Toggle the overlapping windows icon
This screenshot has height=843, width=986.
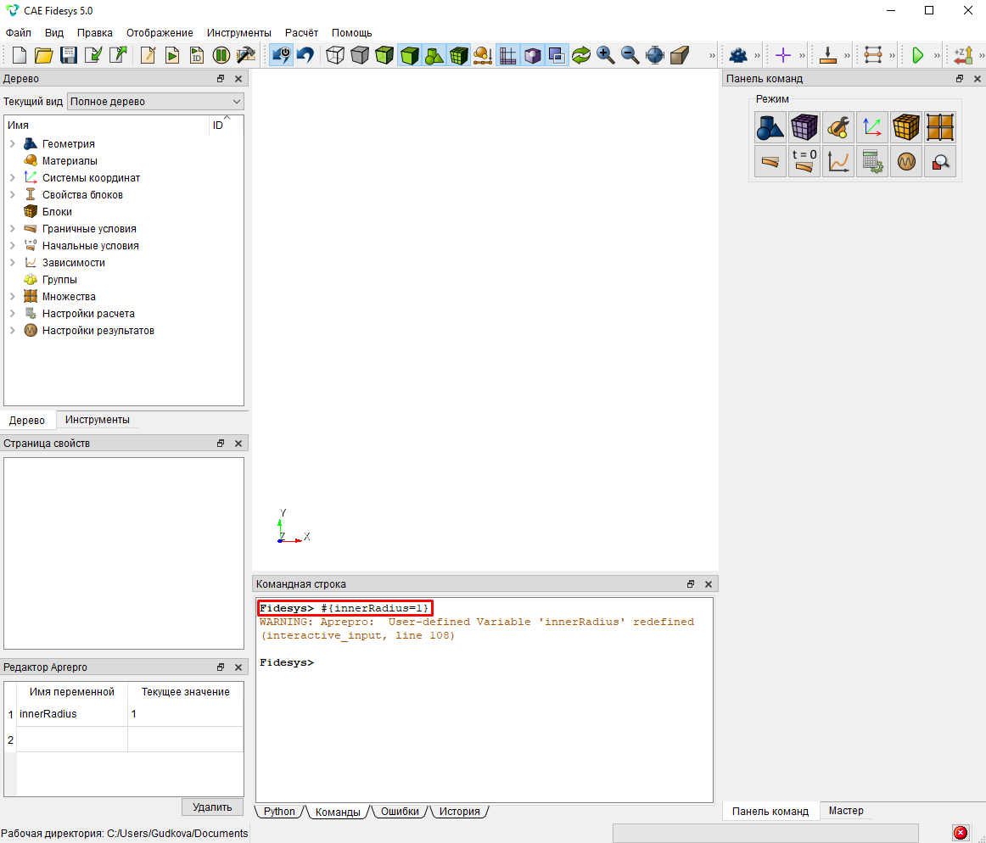pyautogui.click(x=557, y=55)
